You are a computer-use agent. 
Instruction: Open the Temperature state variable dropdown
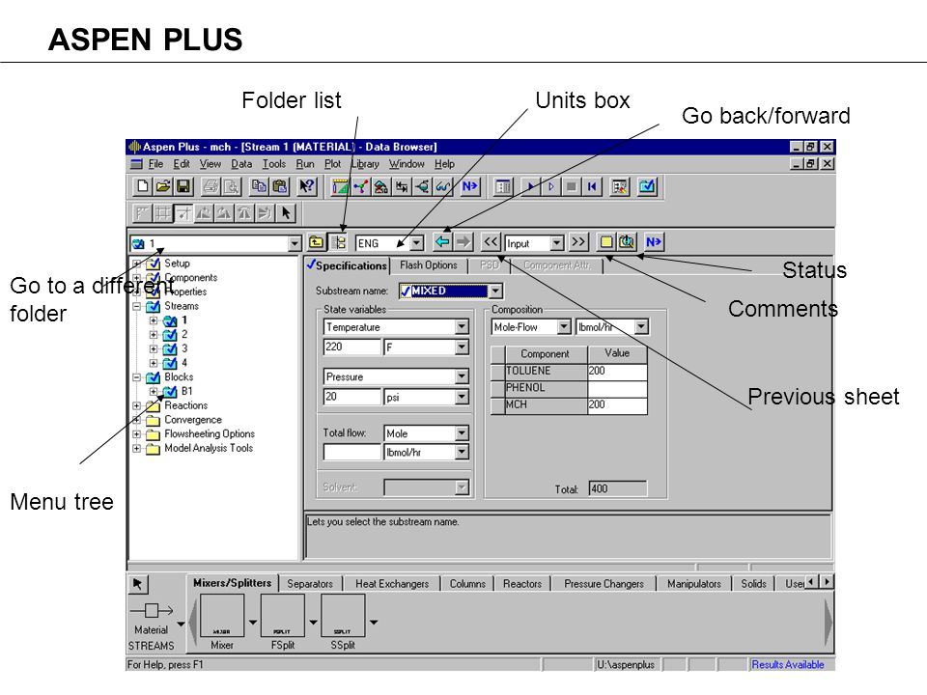point(462,327)
